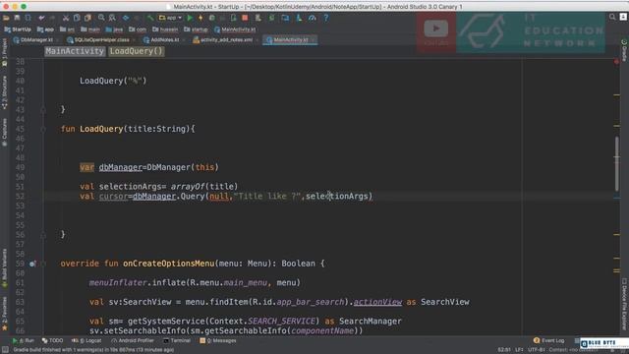
Task: Click the UTF-8 encoding status item
Action: coord(537,350)
